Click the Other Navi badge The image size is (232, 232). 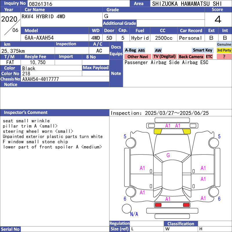click(x=137, y=57)
